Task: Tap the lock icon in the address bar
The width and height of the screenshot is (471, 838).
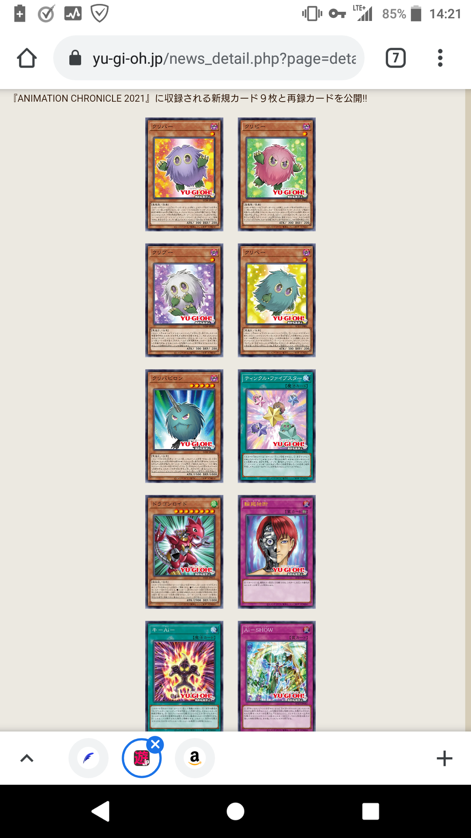Action: point(75,58)
